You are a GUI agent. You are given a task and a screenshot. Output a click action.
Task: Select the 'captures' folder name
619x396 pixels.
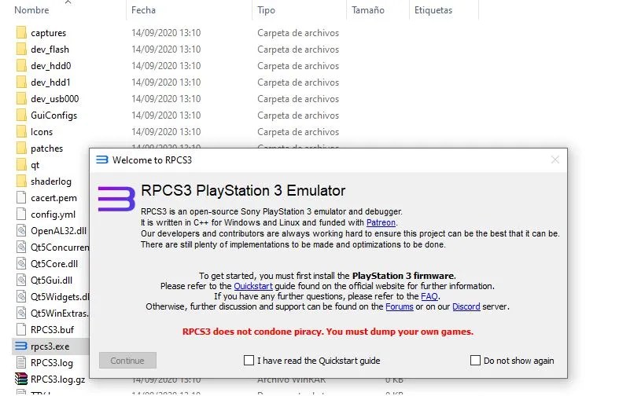click(x=48, y=33)
